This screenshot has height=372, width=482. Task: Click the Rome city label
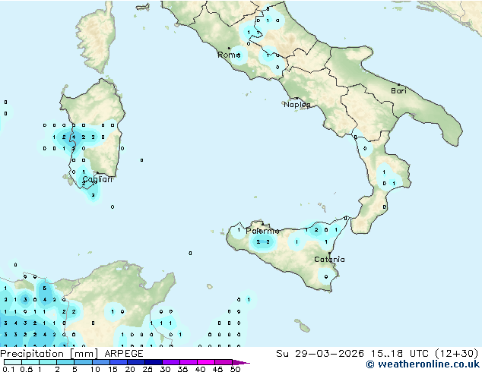[x=229, y=55]
